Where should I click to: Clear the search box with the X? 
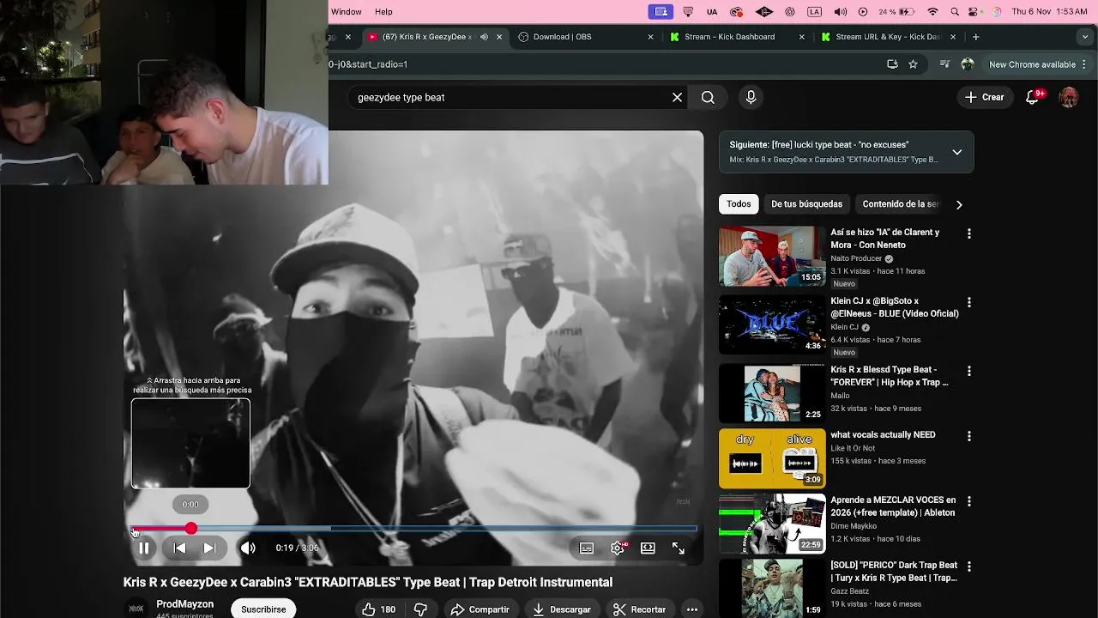[x=677, y=97]
